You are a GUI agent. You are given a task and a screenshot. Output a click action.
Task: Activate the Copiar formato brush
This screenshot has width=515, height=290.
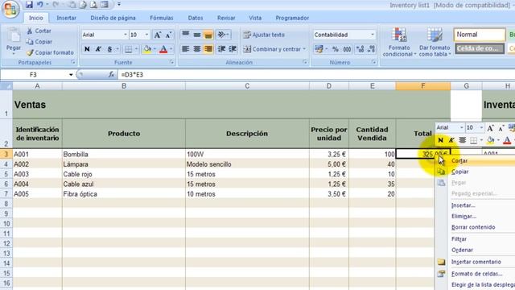[x=50, y=52]
